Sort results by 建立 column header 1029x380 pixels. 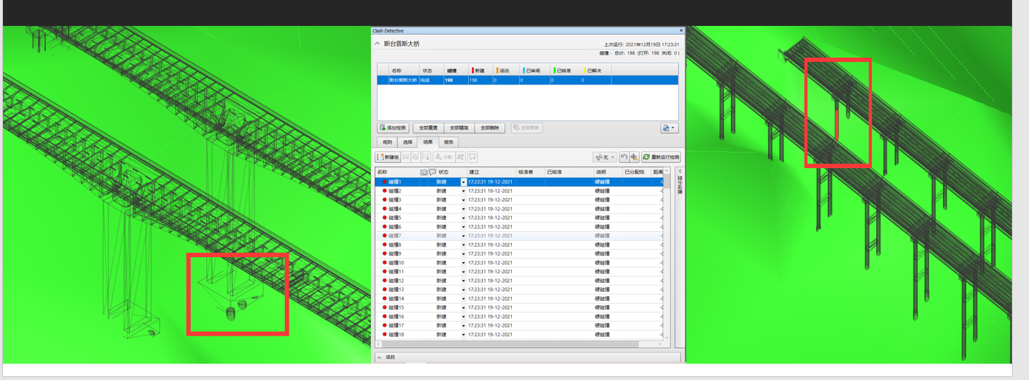491,172
